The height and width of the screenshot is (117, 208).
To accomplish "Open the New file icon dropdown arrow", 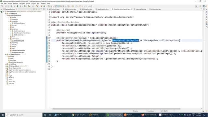I will pyautogui.click(x=4, y=6).
